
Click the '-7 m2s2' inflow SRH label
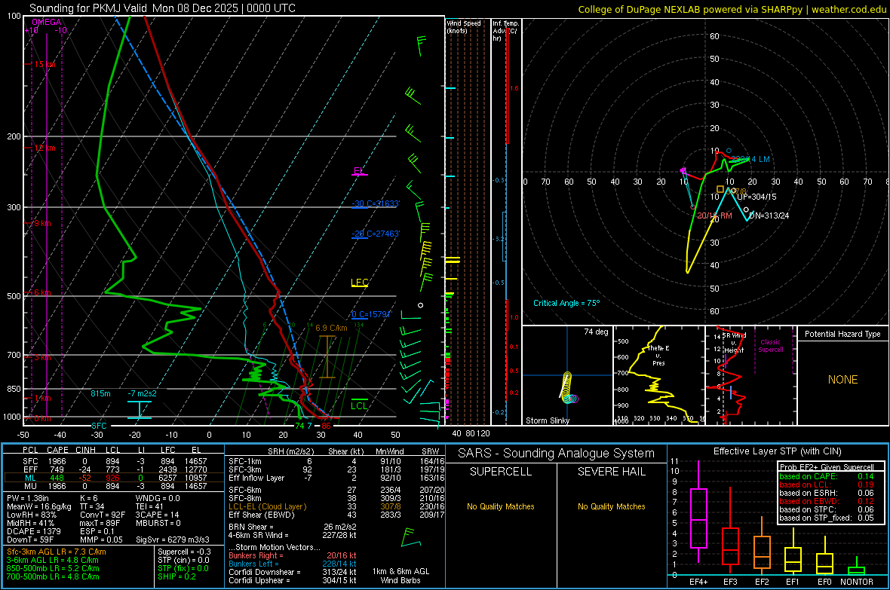(143, 393)
